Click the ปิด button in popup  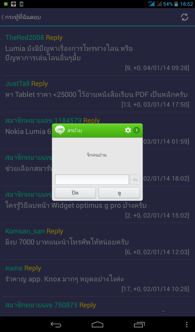click(x=75, y=193)
